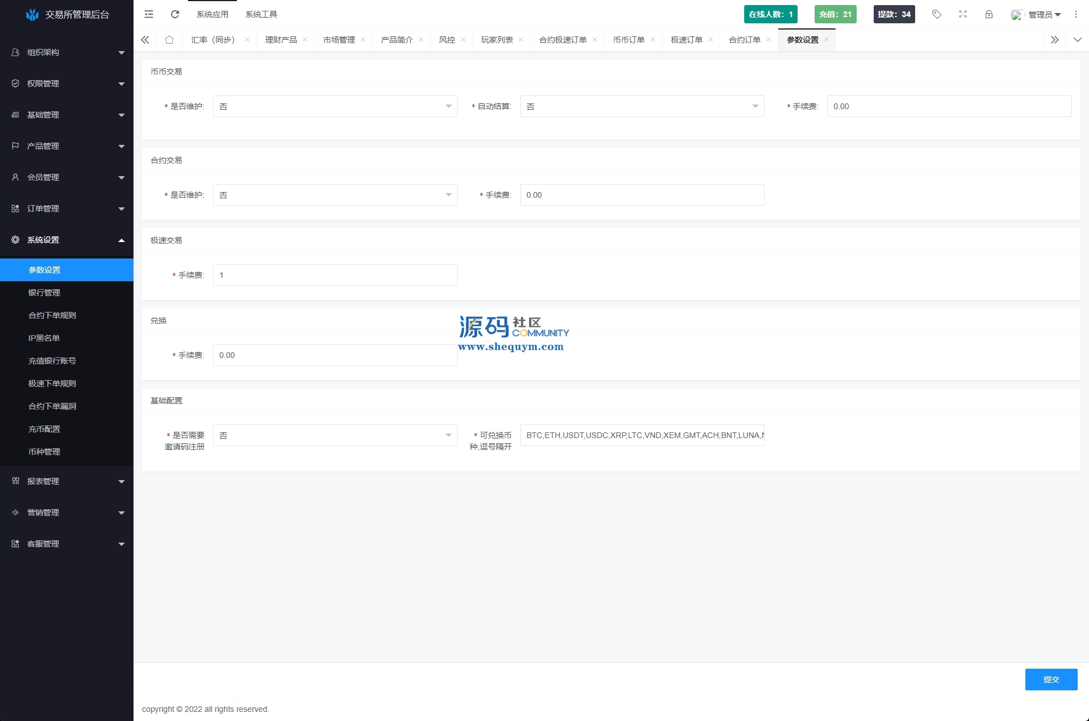Screen dimensions: 1089x721
Task: Click the 极速交易 手续费 input field
Action: (335, 275)
